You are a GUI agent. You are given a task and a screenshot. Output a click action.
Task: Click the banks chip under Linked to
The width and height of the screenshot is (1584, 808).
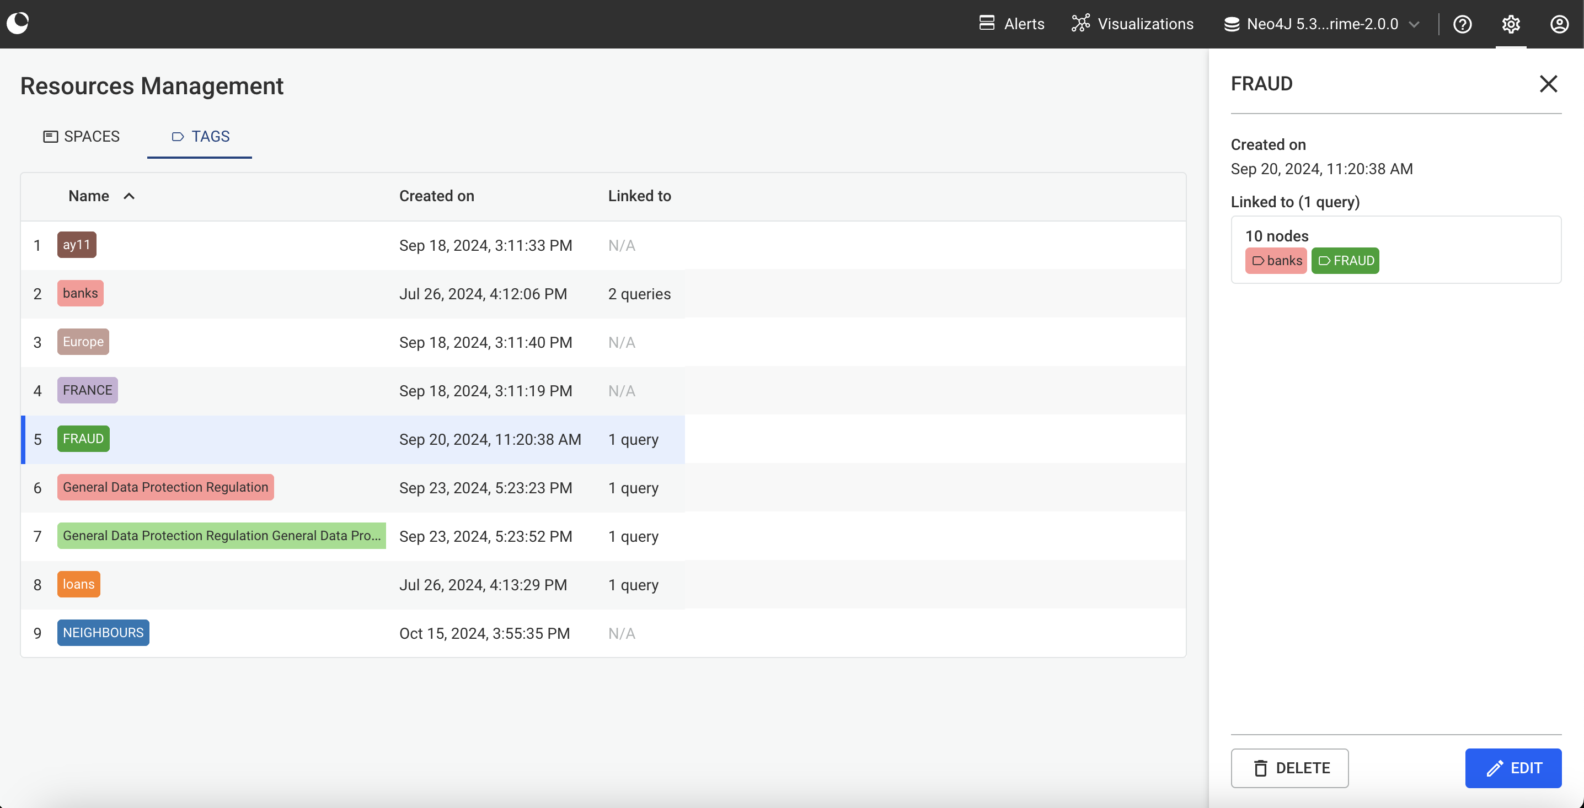1275,261
